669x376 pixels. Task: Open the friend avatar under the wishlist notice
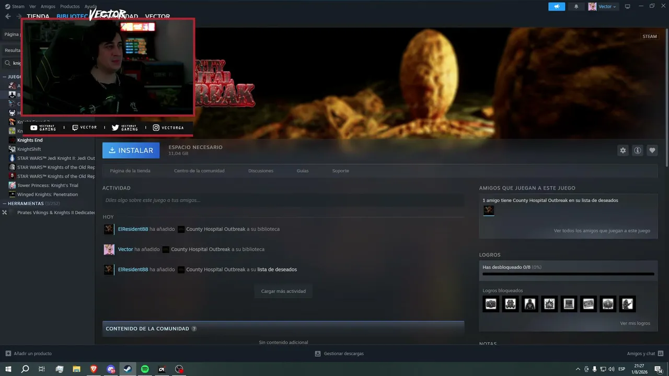tap(489, 210)
